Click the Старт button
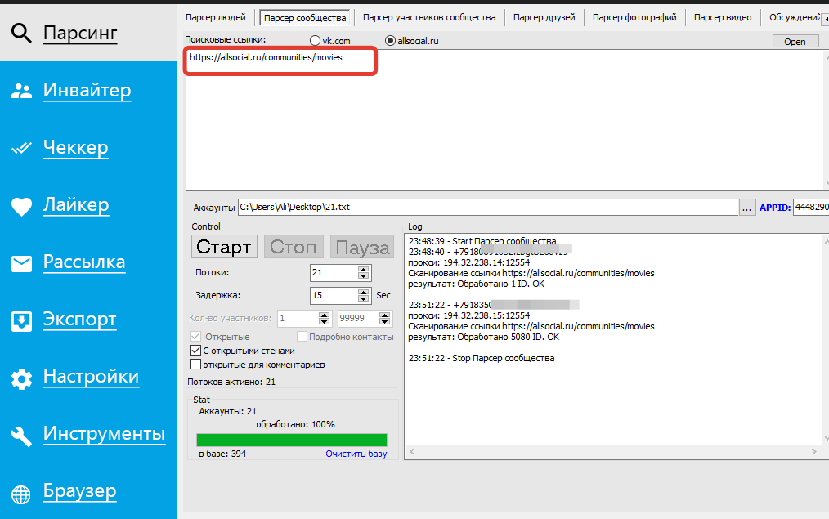829x519 pixels. pyautogui.click(x=224, y=247)
